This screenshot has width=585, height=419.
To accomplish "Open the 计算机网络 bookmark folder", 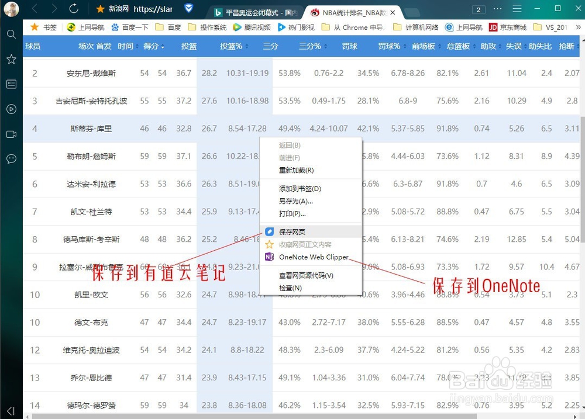I will 416,27.
